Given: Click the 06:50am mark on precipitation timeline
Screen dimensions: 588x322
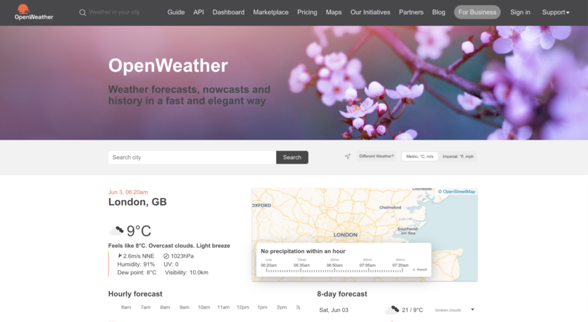Looking at the screenshot, I should [335, 266].
